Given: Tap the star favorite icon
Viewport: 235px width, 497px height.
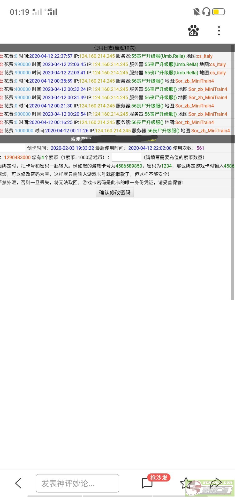Looking at the screenshot, I should click(186, 483).
